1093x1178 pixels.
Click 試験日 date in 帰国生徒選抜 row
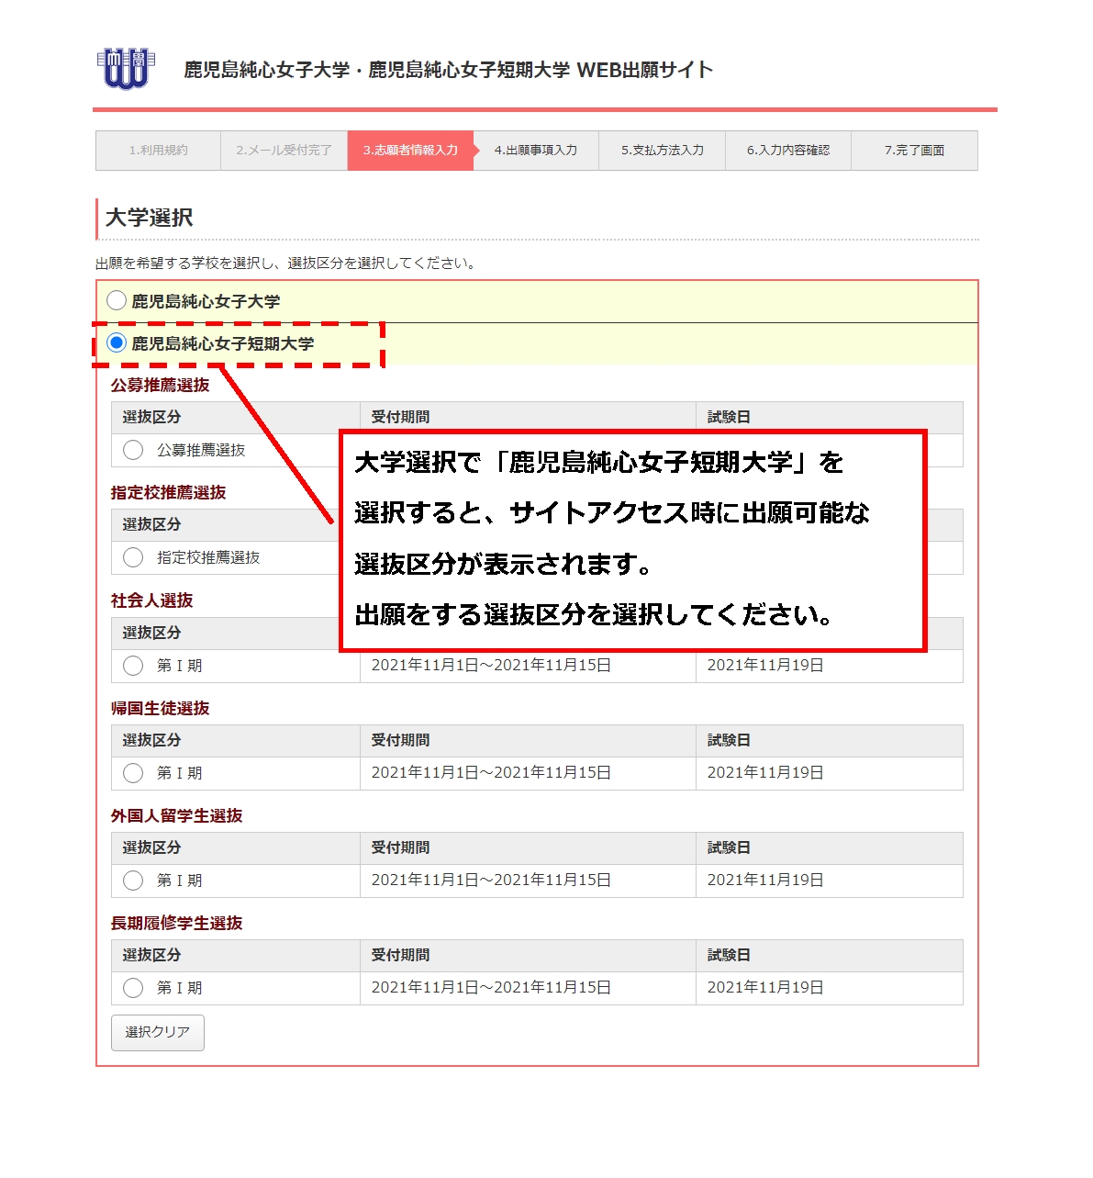coord(765,773)
